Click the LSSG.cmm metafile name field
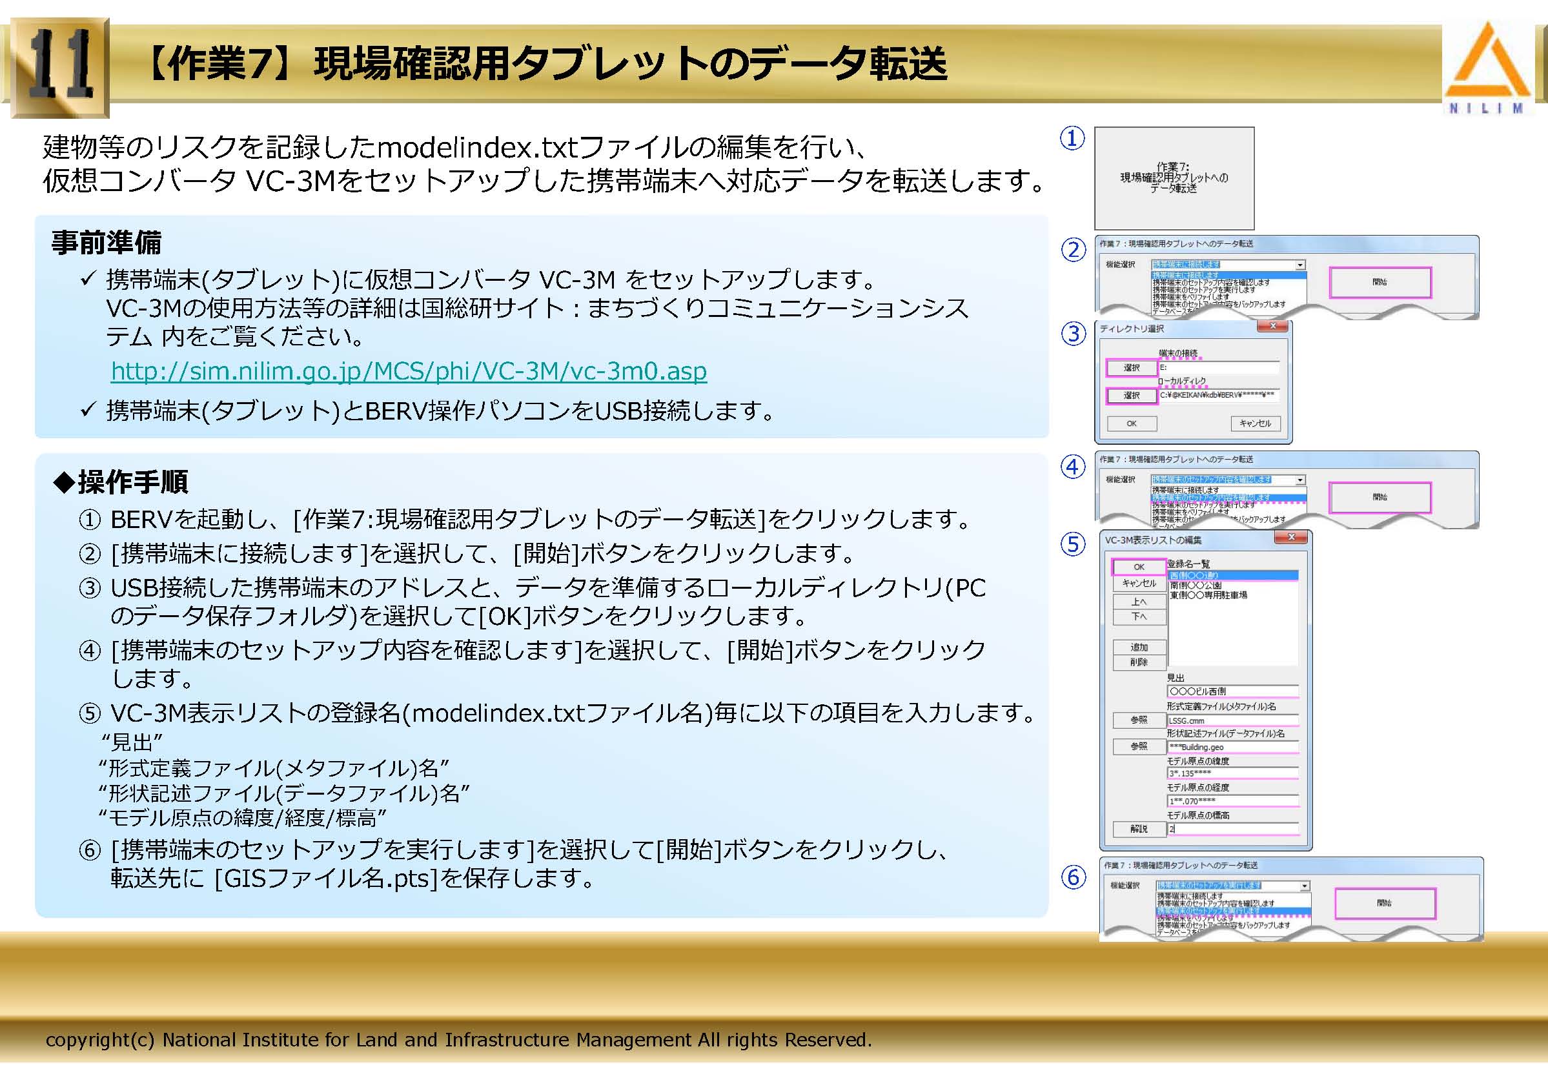This screenshot has width=1548, height=1089. [x=1233, y=721]
